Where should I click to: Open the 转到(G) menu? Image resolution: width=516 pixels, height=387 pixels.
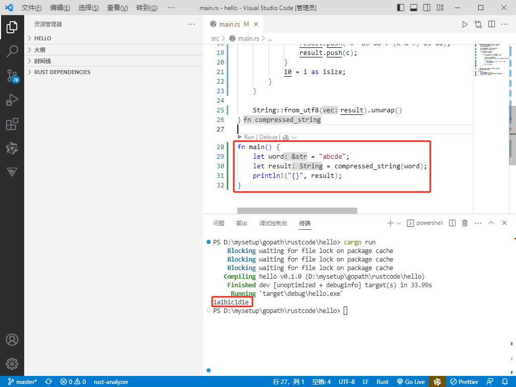tap(147, 8)
